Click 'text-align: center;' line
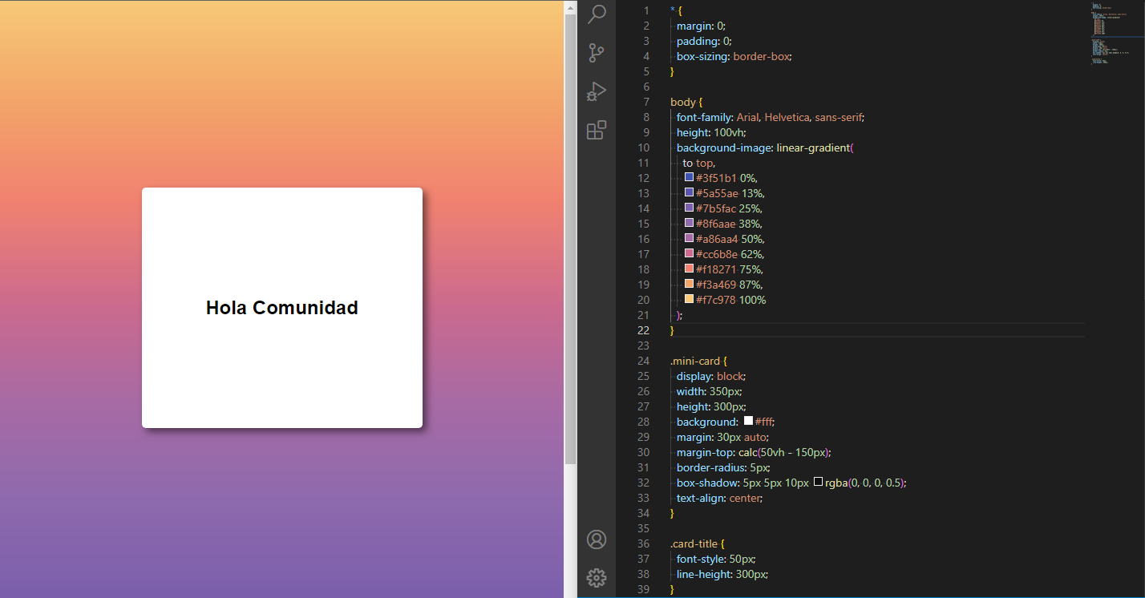Screen dimensions: 1145x598 720,498
